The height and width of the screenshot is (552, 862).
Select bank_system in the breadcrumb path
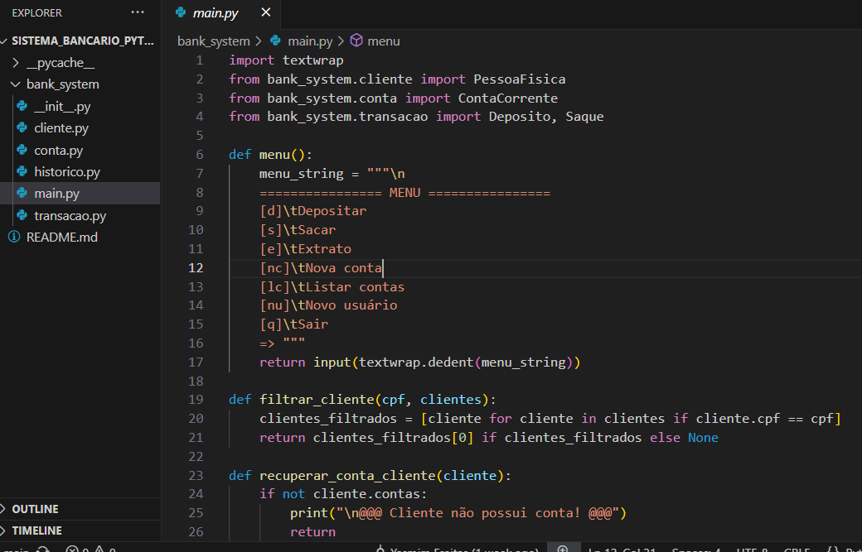tap(213, 41)
